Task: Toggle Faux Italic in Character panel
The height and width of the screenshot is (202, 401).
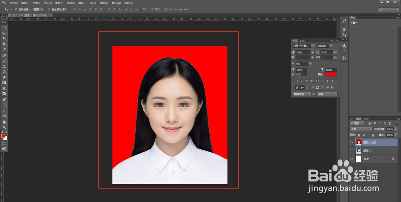Action: (x=302, y=81)
